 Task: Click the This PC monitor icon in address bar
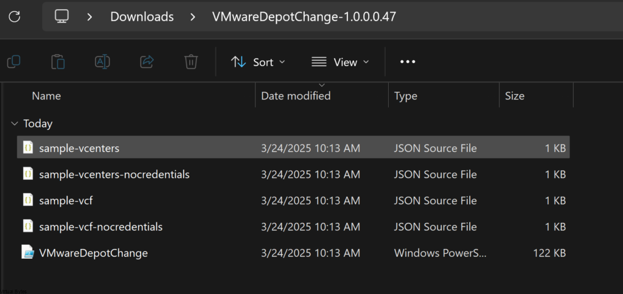61,16
